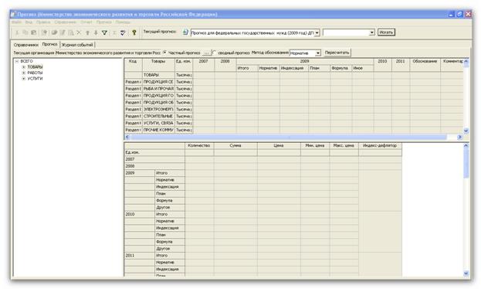This screenshot has width=481, height=289.
Task: Open the current forecast dropdown list
Action: [x=317, y=32]
